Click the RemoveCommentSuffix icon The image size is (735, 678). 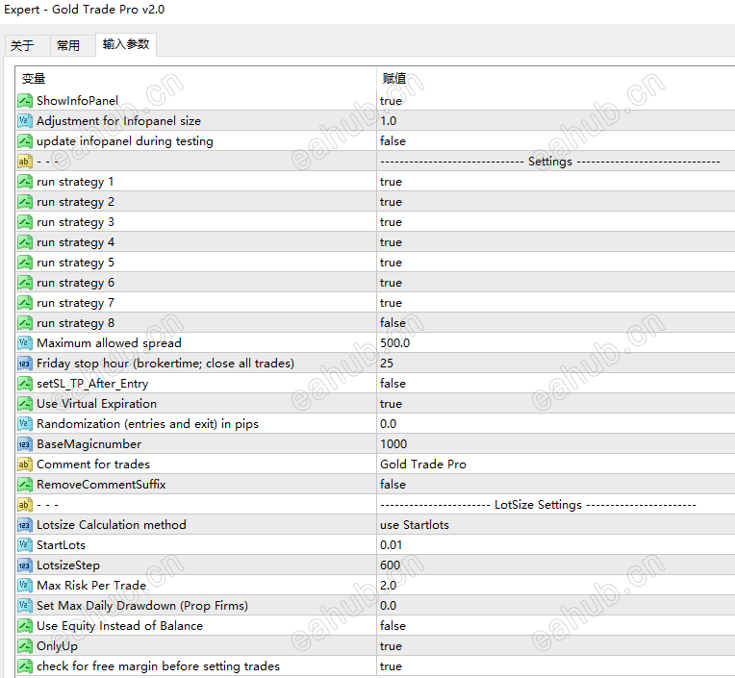[x=25, y=484]
